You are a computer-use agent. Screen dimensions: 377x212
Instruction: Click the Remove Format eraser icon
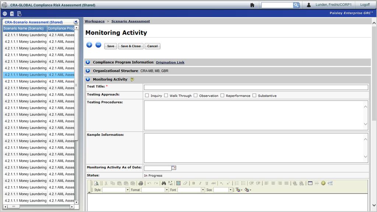click(185, 183)
